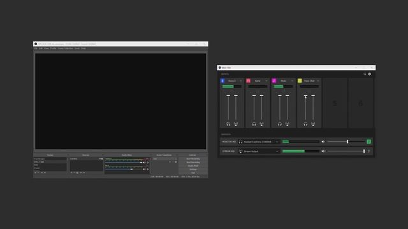Add source with plus icon in OBS
Viewport: 408px width, 229px height.
(x=71, y=172)
